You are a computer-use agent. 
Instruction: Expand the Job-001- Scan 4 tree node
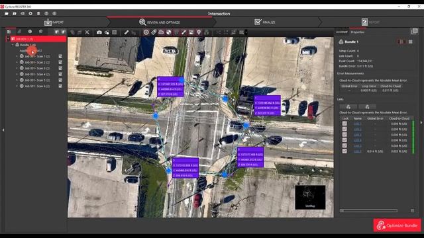[x=17, y=74]
